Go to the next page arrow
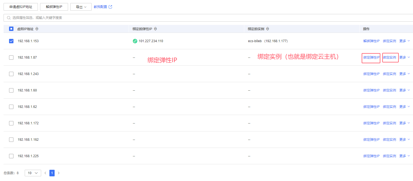 pos(58,173)
